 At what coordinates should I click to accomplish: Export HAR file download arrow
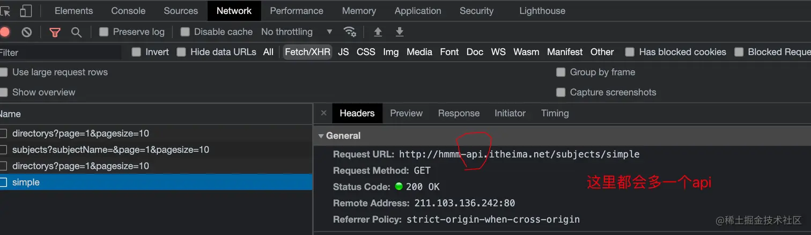pyautogui.click(x=399, y=32)
